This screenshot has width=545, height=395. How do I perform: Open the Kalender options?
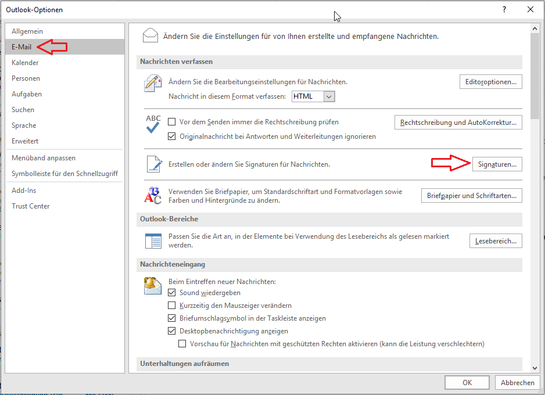(65, 63)
